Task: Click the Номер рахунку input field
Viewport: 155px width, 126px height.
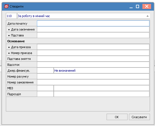Action: click(x=93, y=76)
